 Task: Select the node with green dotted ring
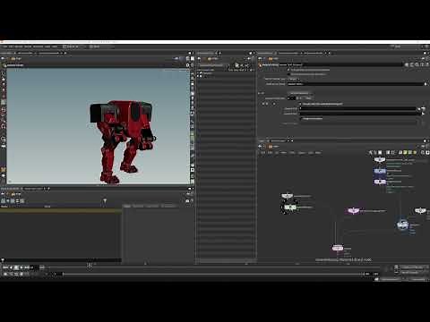(289, 207)
